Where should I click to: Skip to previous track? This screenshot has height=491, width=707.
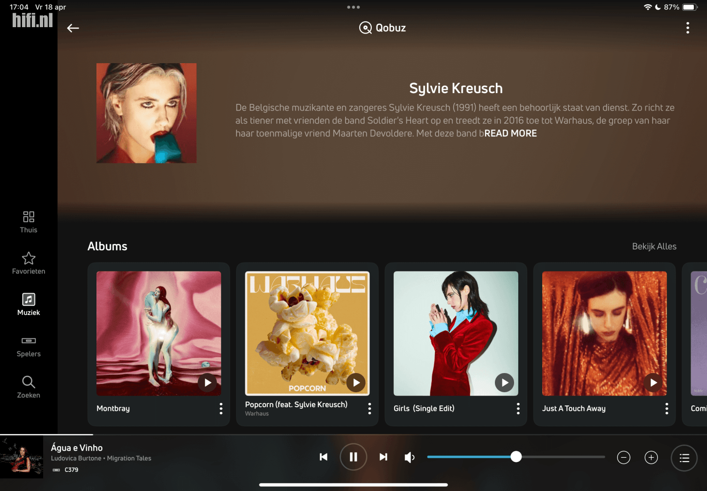[324, 457]
